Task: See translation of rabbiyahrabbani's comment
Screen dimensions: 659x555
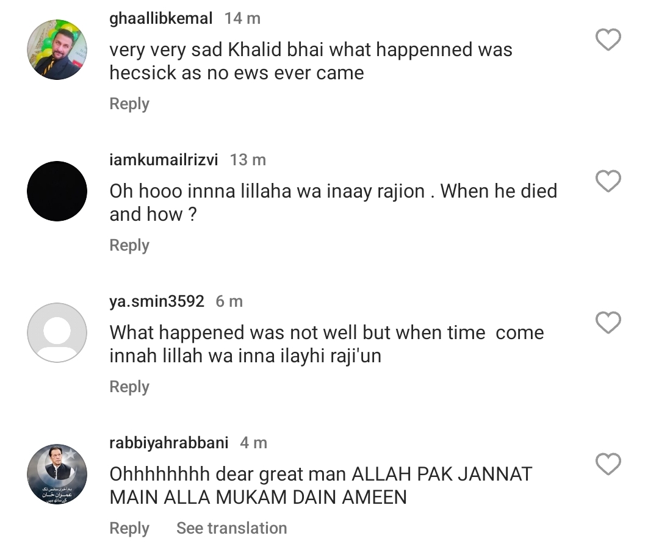Action: [231, 528]
